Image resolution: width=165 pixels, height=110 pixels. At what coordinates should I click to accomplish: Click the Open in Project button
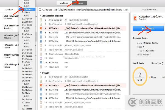[148, 28]
